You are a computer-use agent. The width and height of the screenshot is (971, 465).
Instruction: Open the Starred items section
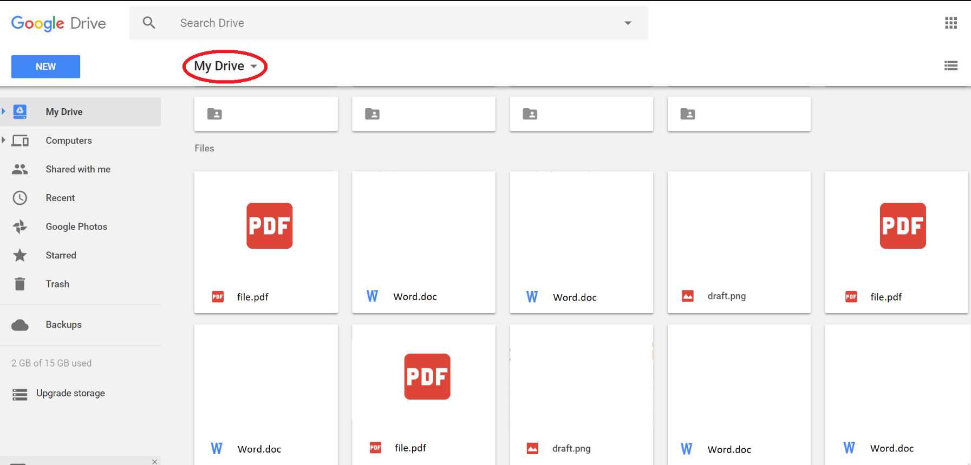(x=61, y=255)
